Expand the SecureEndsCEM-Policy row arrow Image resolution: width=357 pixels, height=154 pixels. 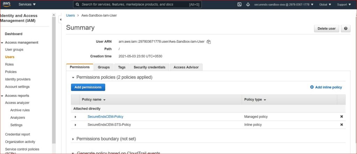[x=75, y=117]
